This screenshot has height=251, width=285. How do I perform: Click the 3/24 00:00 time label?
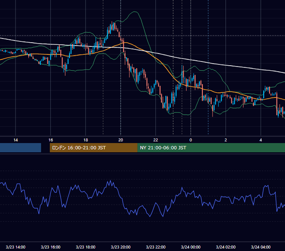(x=191, y=247)
